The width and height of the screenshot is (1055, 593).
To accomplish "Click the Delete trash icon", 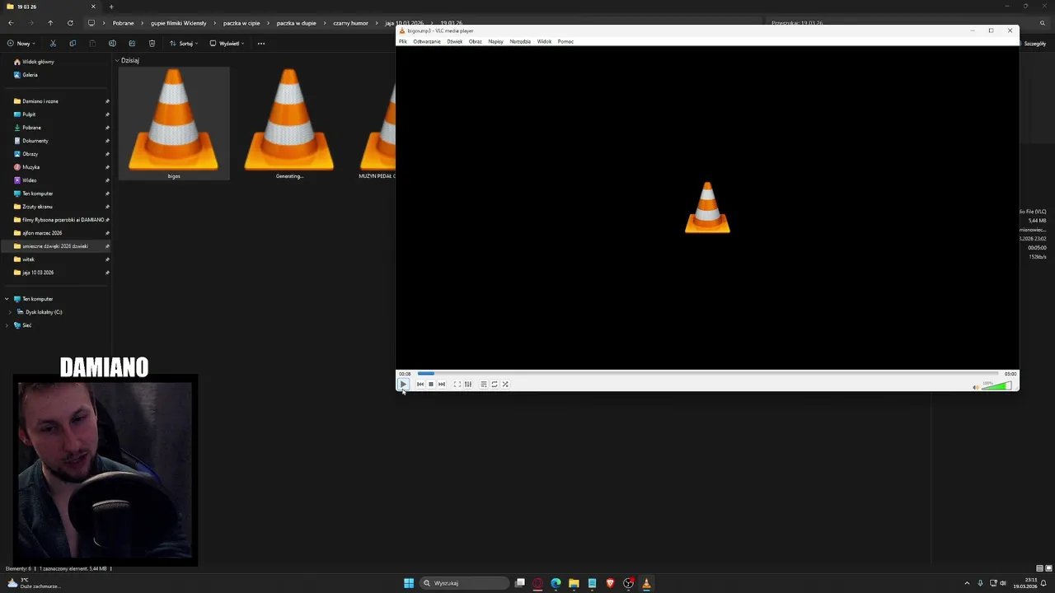I will 152,44.
